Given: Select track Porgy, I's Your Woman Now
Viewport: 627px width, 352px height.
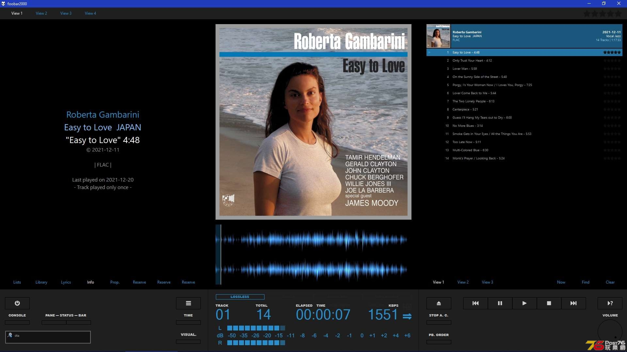Looking at the screenshot, I should 524,85.
